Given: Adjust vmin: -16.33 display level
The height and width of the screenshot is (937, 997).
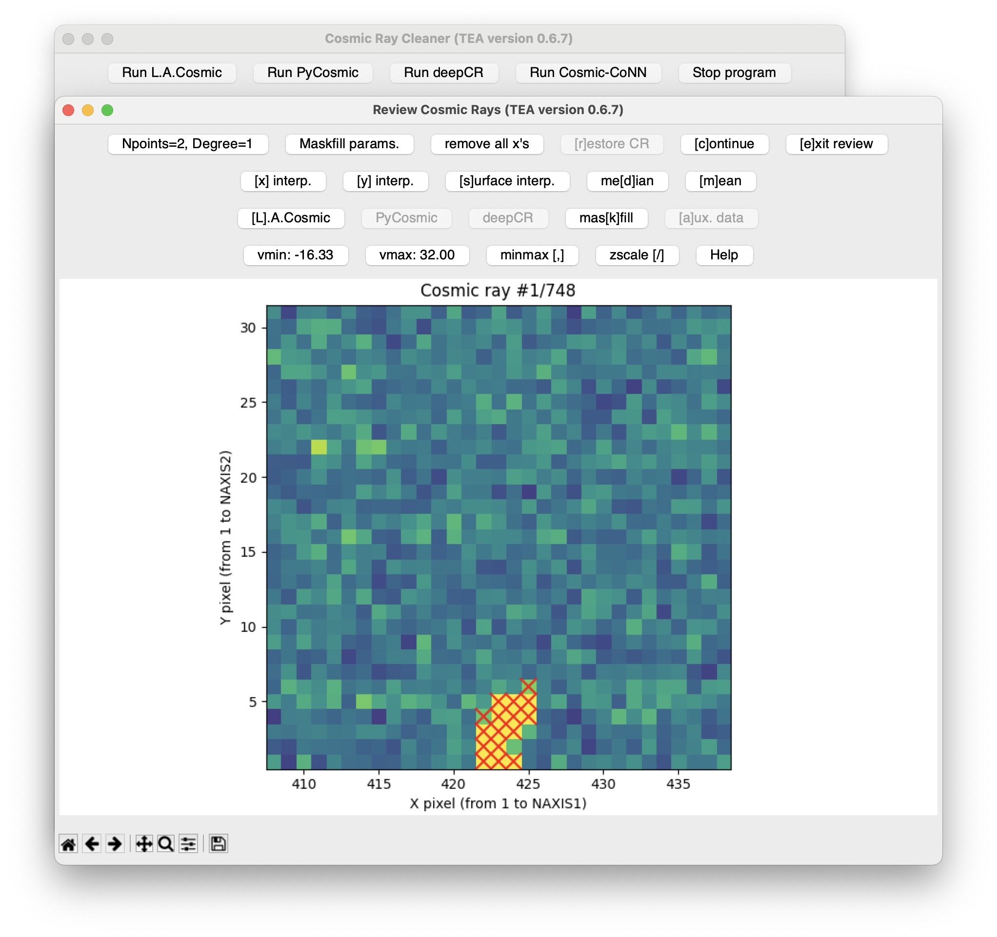Looking at the screenshot, I should point(296,255).
